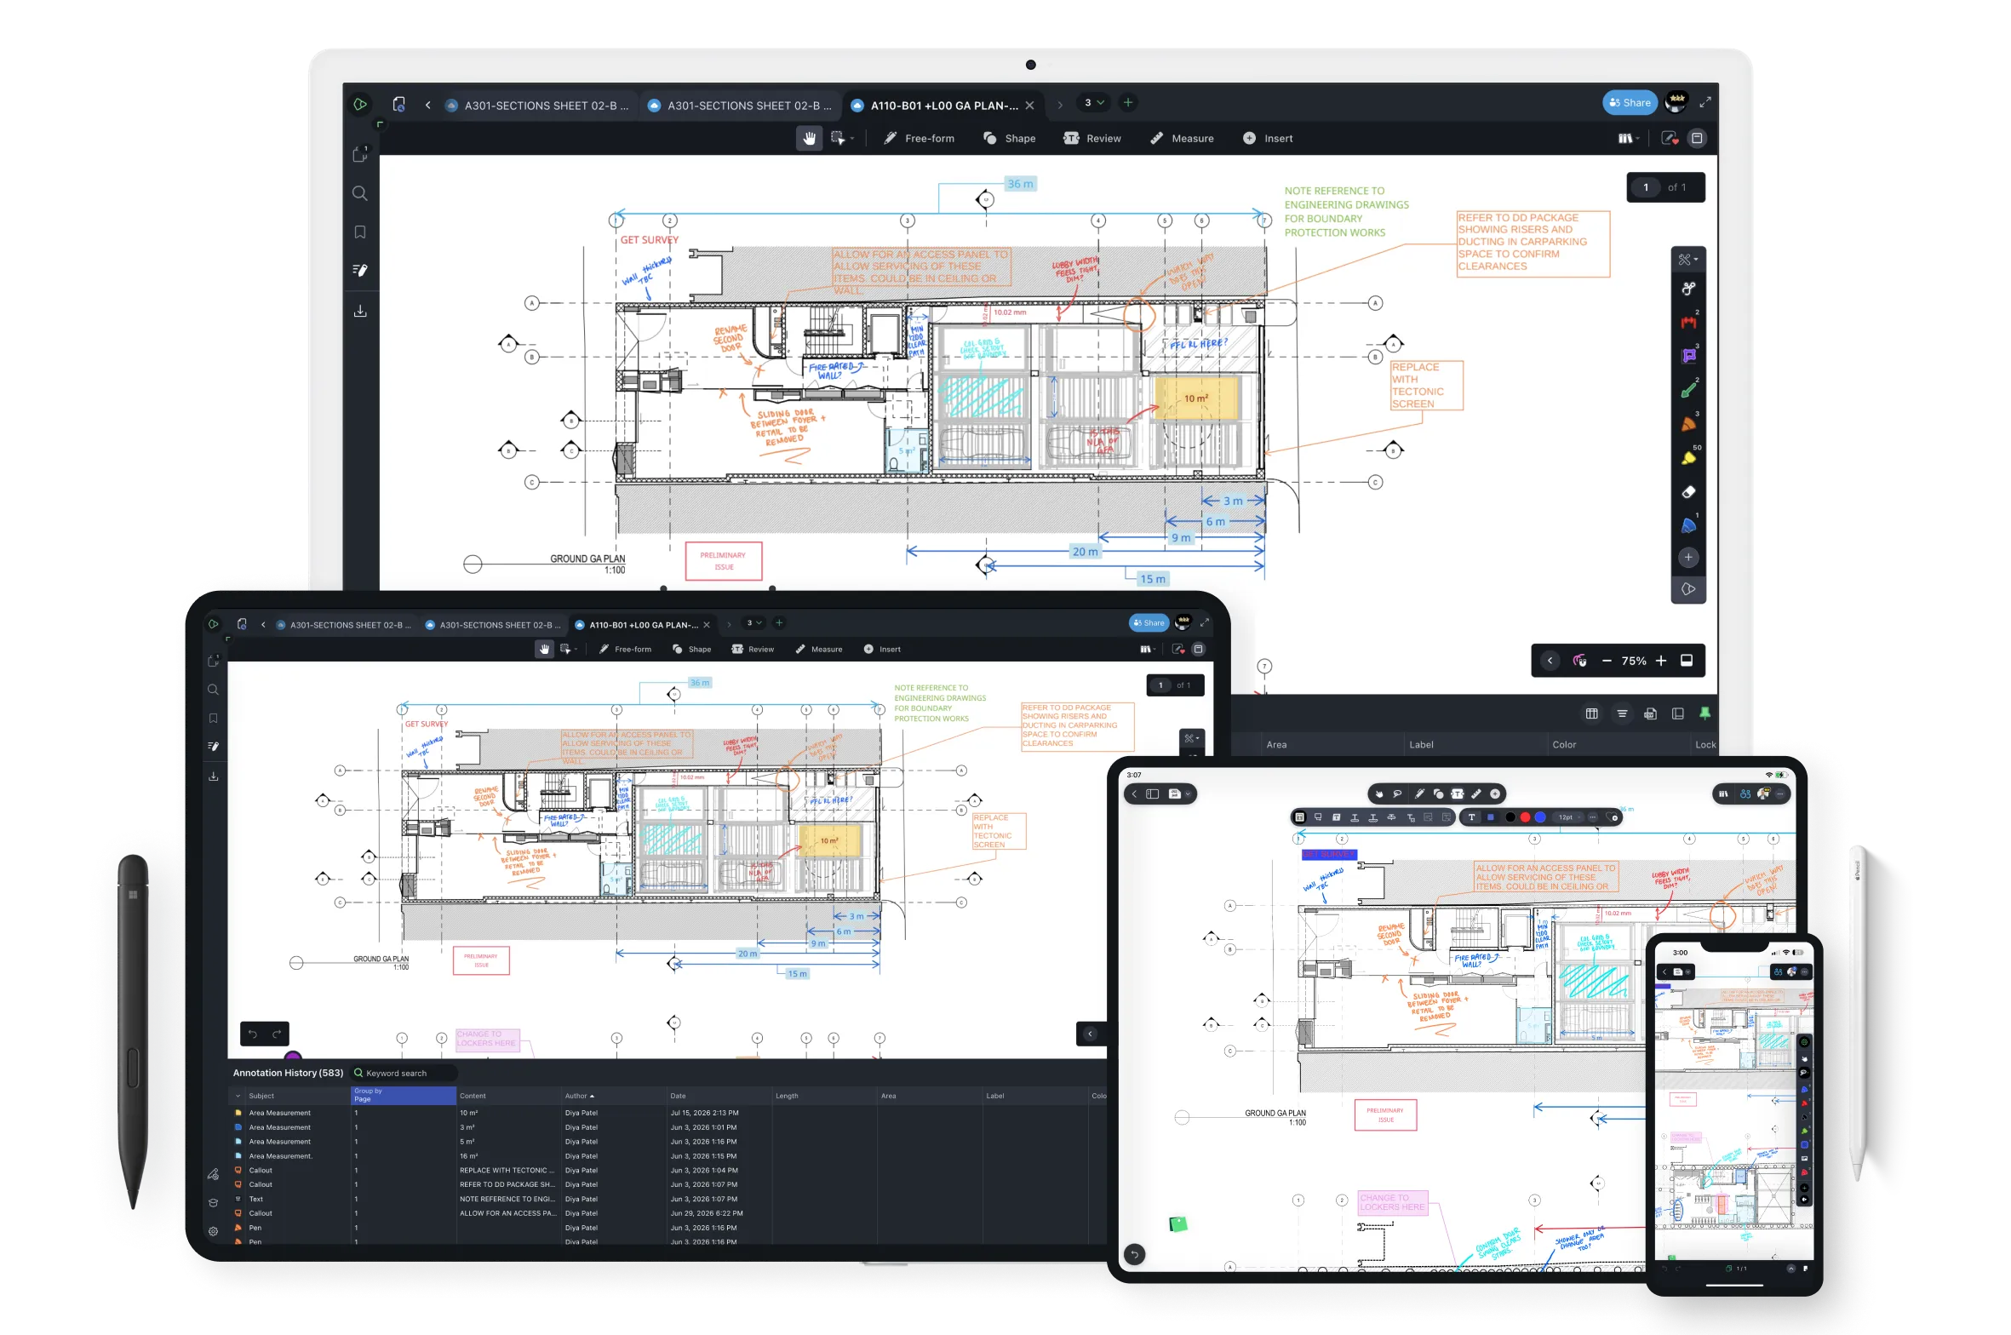The image size is (2011, 1335).
Task: Click the Keyword search field on the tablet
Action: click(x=404, y=1074)
